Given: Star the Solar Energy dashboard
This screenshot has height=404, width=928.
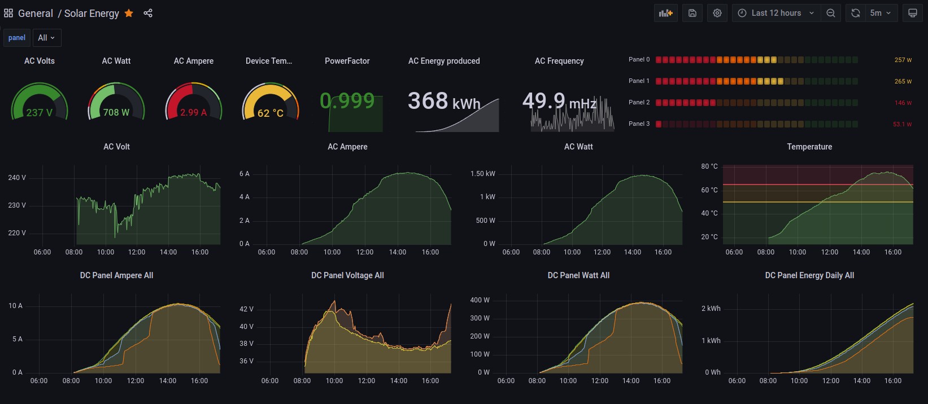Looking at the screenshot, I should pyautogui.click(x=129, y=13).
